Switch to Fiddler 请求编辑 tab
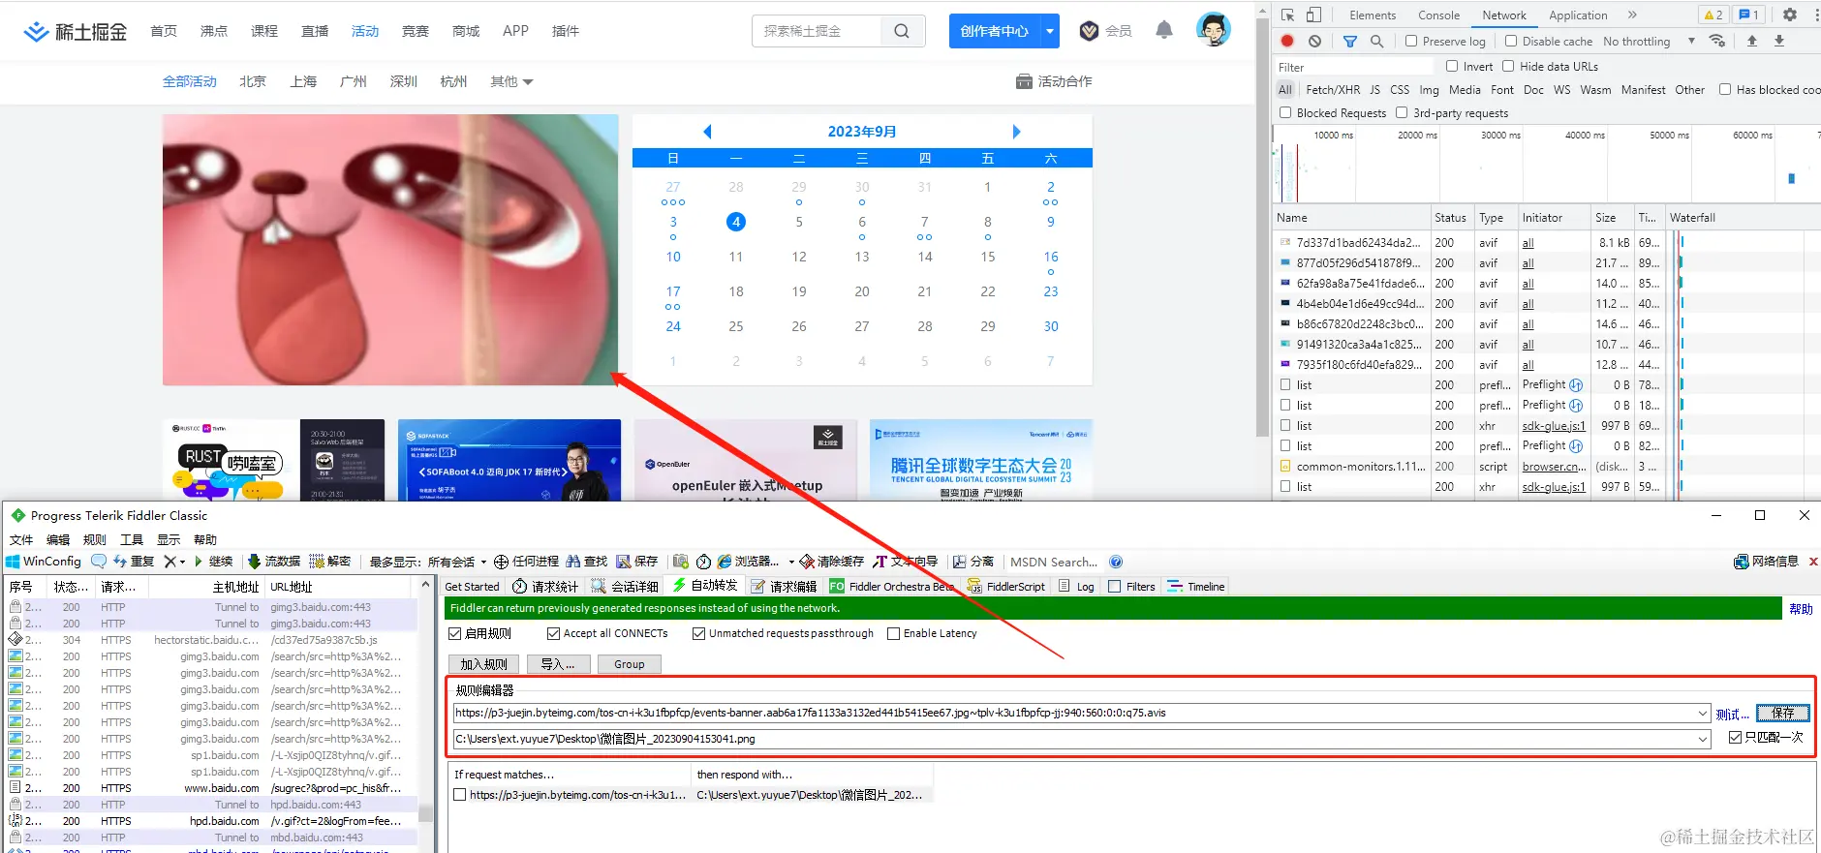 pos(784,586)
